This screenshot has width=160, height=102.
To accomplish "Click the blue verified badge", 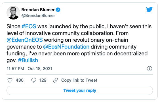I will [x=58, y=10].
